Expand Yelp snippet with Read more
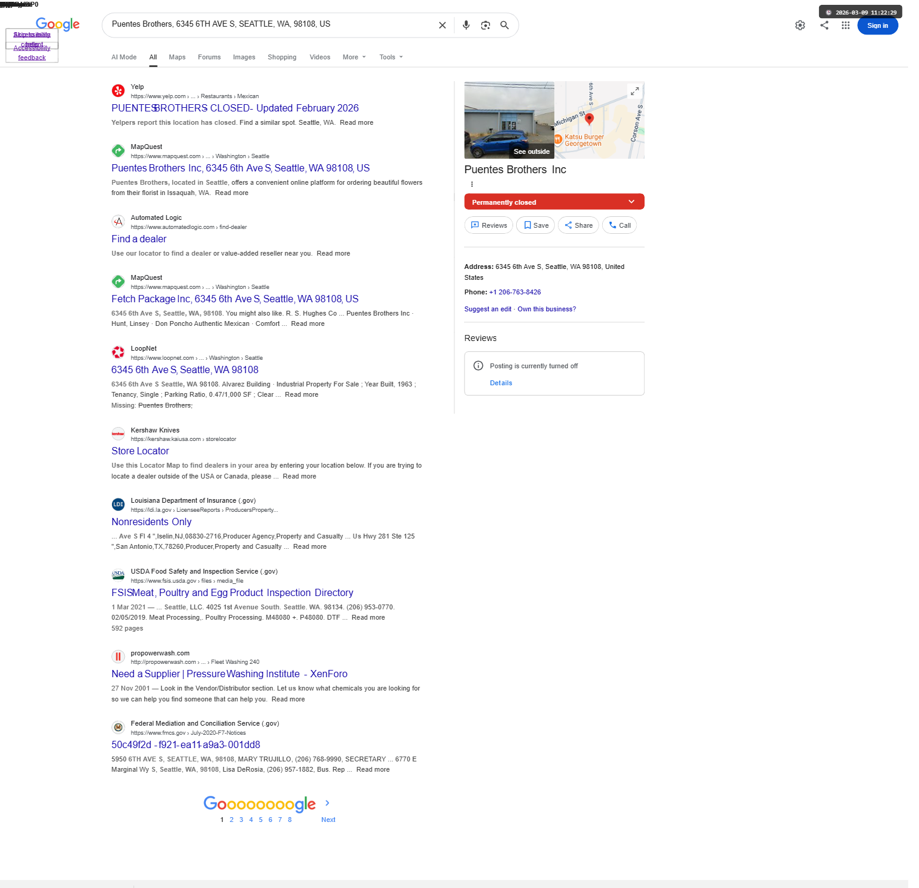919x888 pixels. (x=356, y=122)
